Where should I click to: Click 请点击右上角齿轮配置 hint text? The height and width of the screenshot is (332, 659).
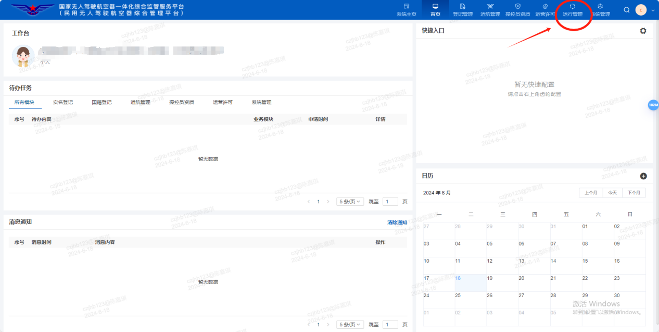535,94
